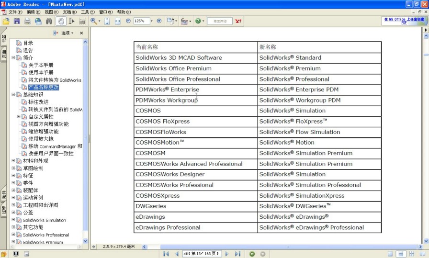The width and height of the screenshot is (429, 258).
Task: Select Continuous Facing layout icon
Action: pos(411,254)
